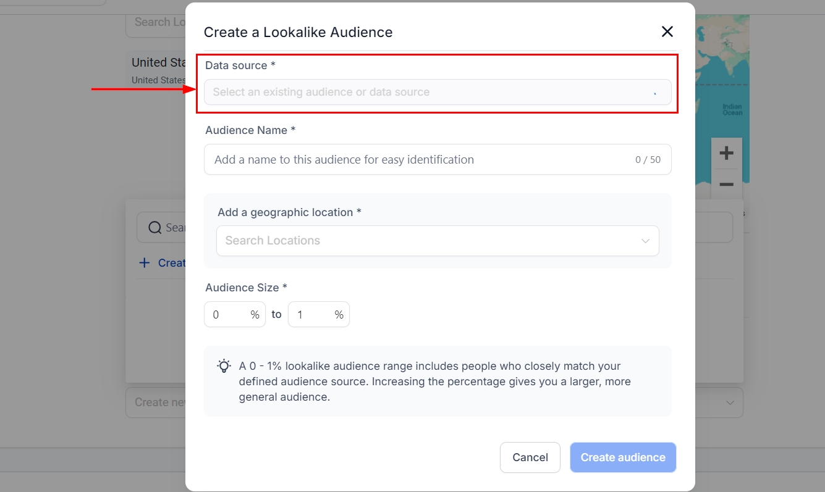Screen dimensions: 825x492
Task: Click the magnifier search icon behind the dialog
Action: click(155, 228)
